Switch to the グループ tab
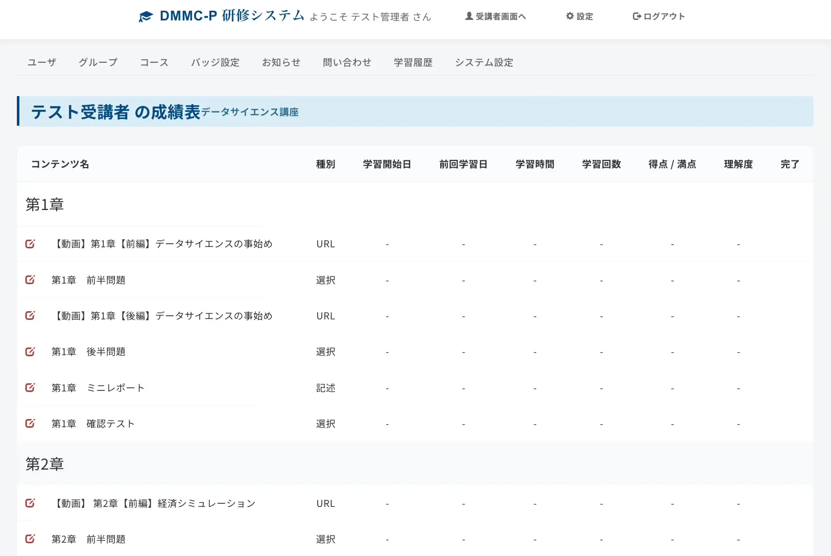This screenshot has height=556, width=831. click(x=98, y=62)
